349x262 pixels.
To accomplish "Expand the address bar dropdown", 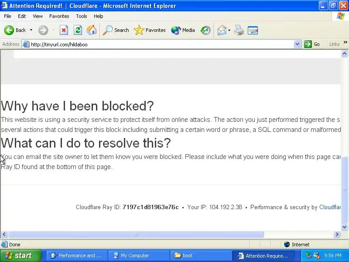I will coord(297,44).
